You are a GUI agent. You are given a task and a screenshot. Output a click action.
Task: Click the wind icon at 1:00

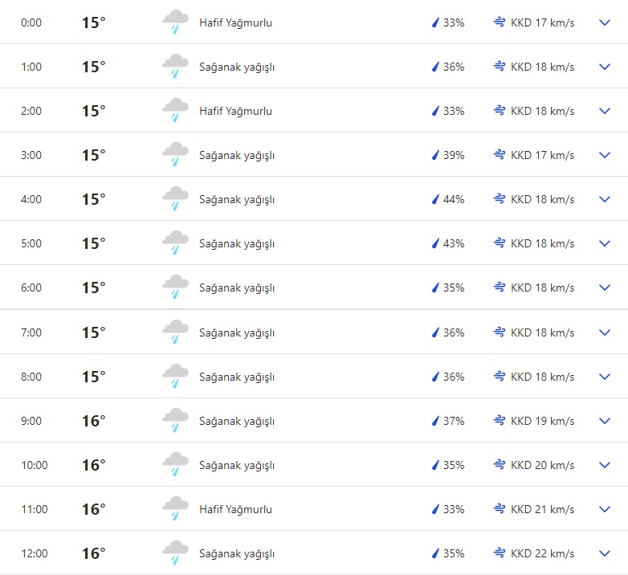pyautogui.click(x=500, y=67)
